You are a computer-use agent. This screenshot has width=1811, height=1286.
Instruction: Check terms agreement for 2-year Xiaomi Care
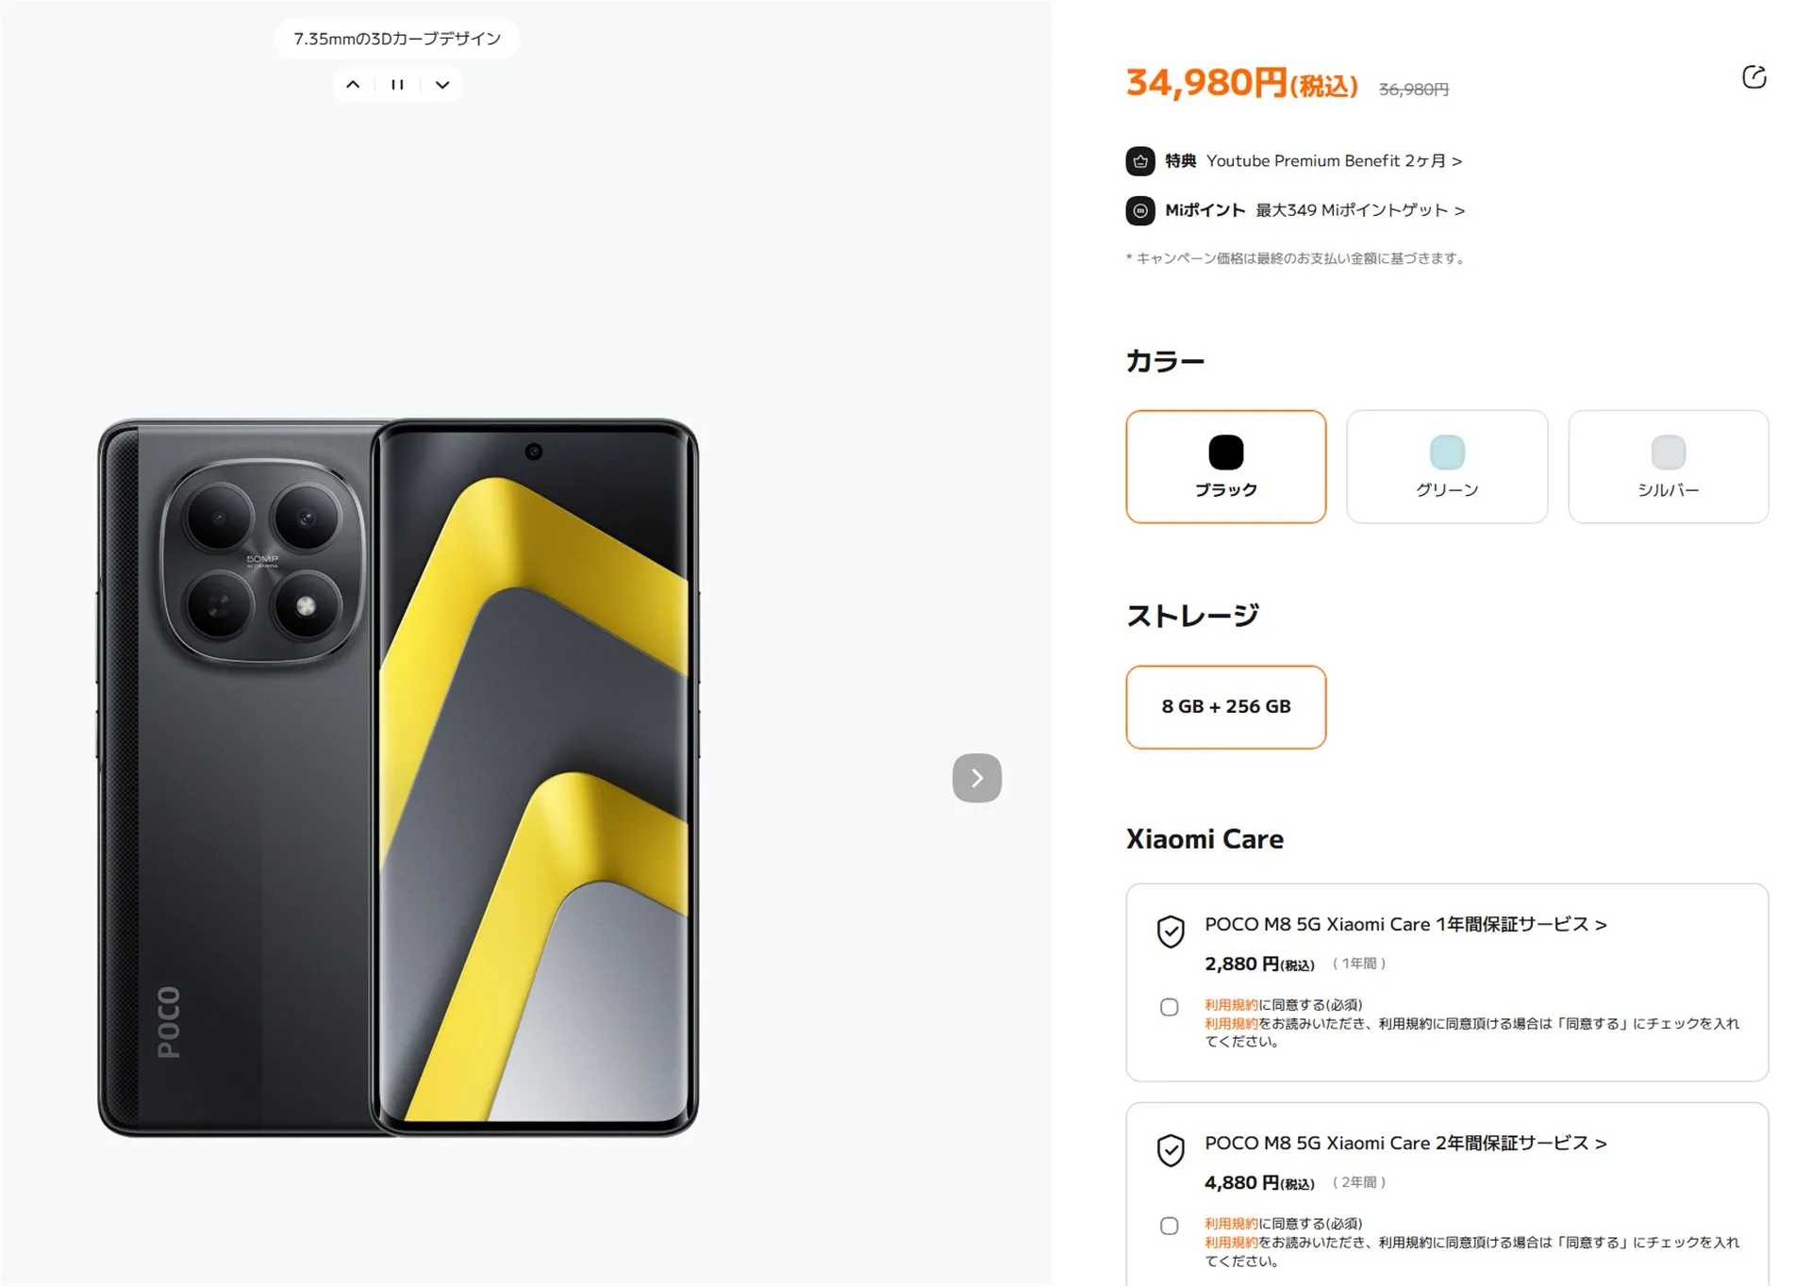[x=1169, y=1226]
